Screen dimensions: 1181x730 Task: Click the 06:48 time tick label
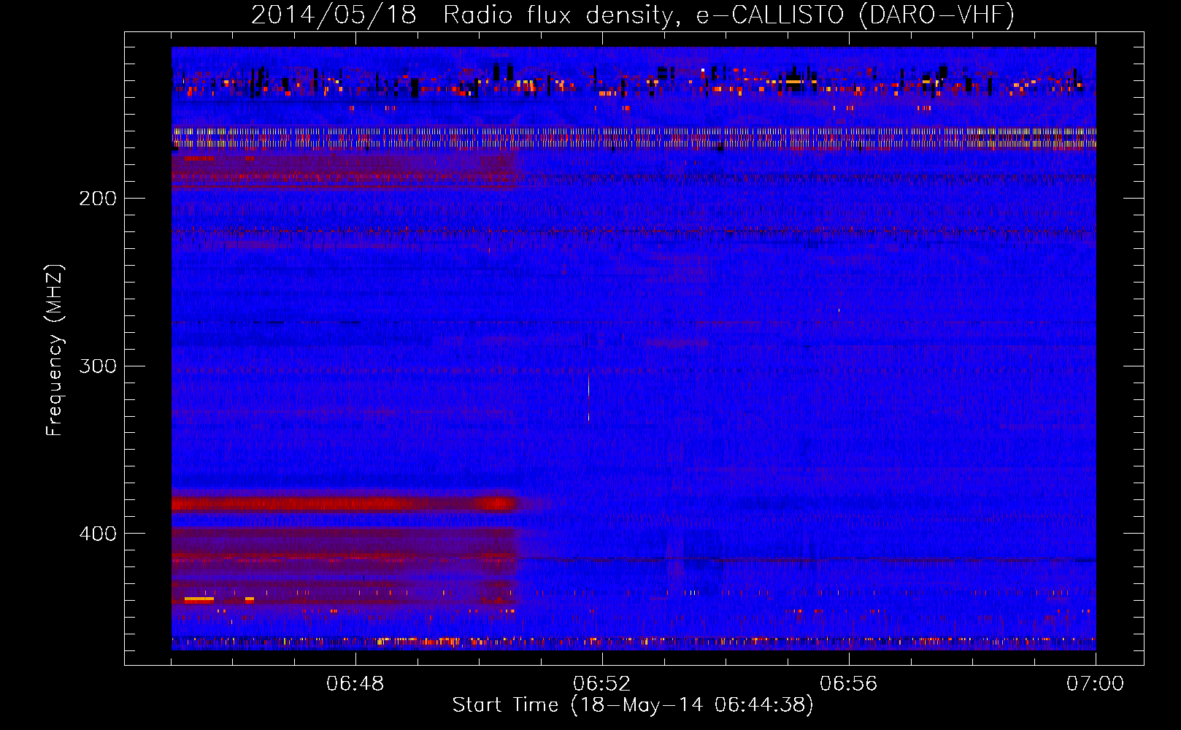[x=355, y=683]
